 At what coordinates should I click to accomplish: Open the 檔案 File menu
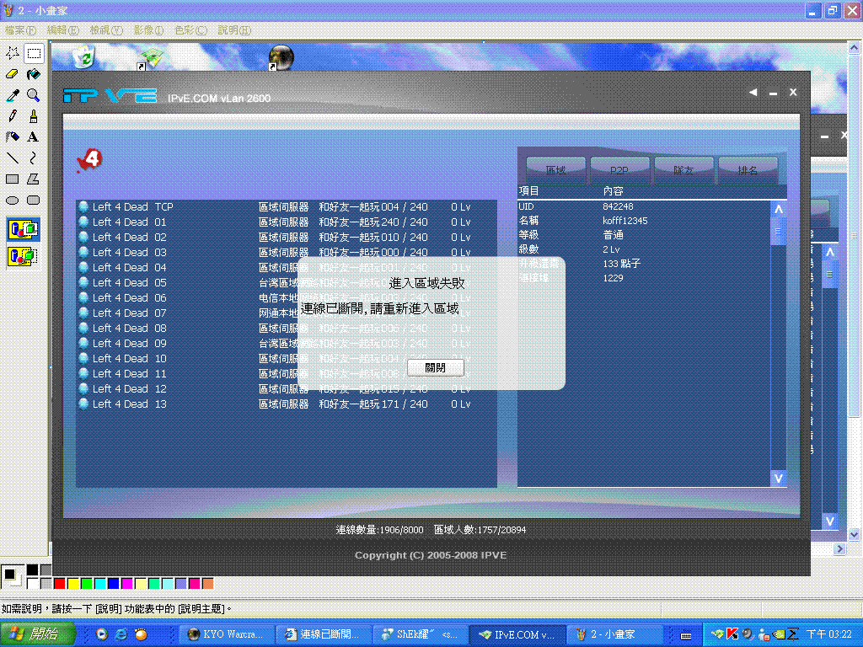(x=19, y=29)
